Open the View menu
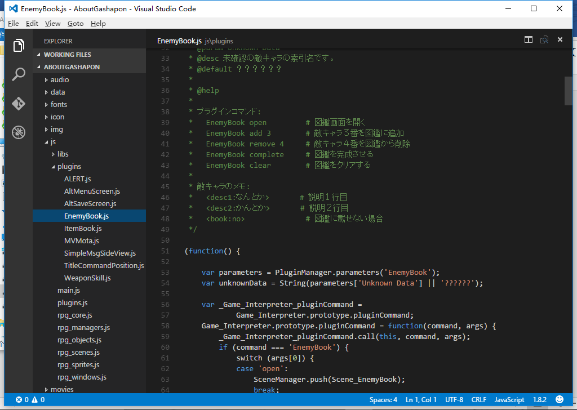Image resolution: width=577 pixels, height=410 pixels. (x=52, y=24)
